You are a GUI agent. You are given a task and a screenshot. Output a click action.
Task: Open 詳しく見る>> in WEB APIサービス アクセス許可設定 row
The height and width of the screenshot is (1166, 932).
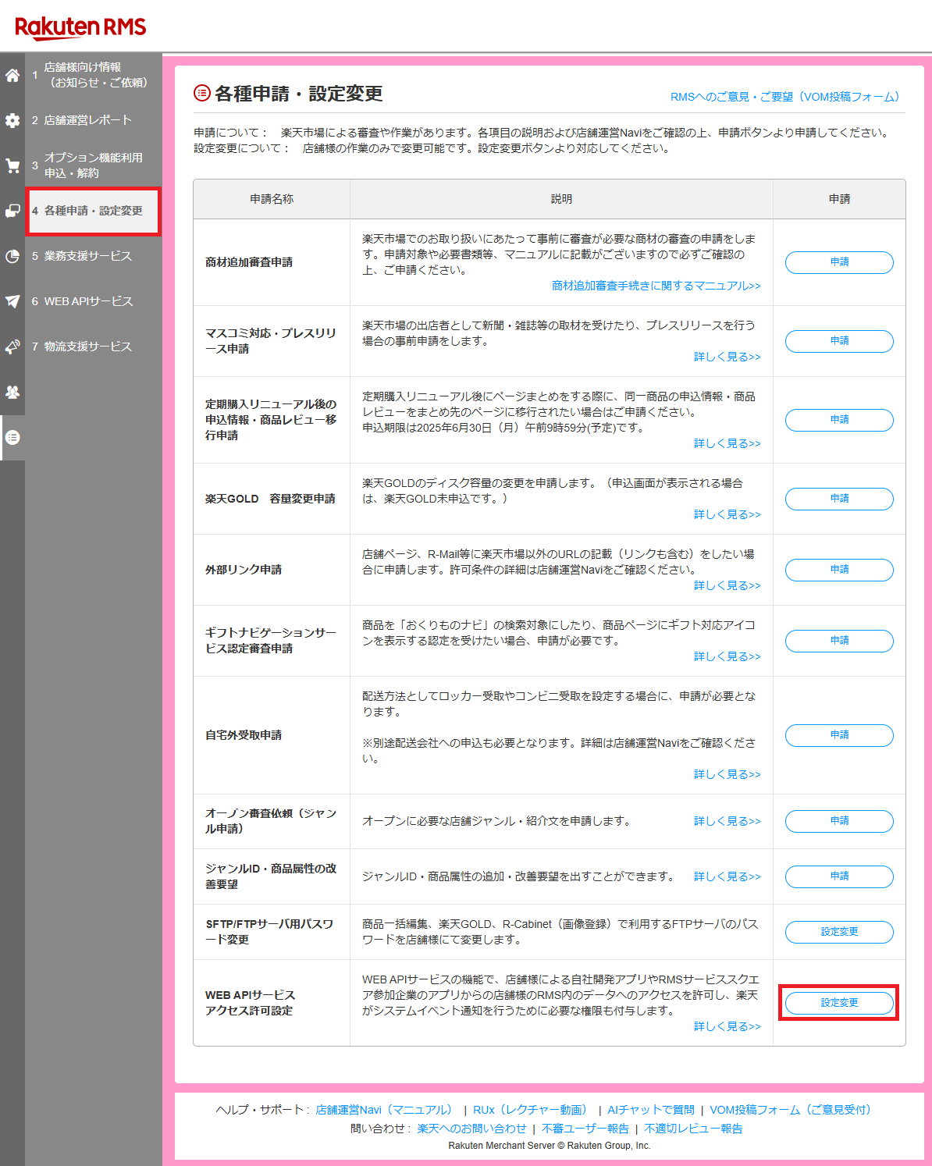[727, 1026]
